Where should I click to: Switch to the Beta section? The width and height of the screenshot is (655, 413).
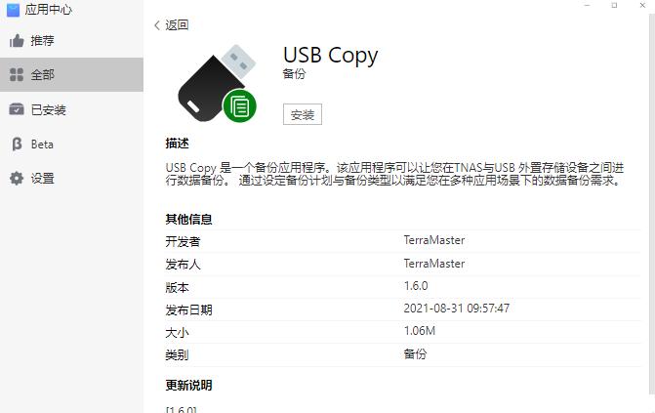tap(71, 145)
